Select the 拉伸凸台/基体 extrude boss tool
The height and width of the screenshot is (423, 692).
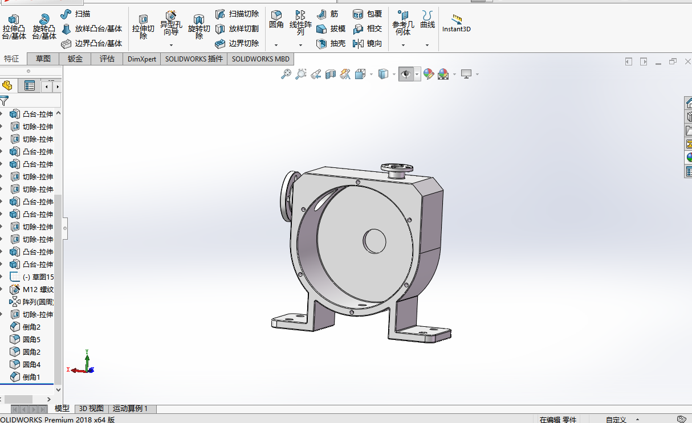coord(14,27)
